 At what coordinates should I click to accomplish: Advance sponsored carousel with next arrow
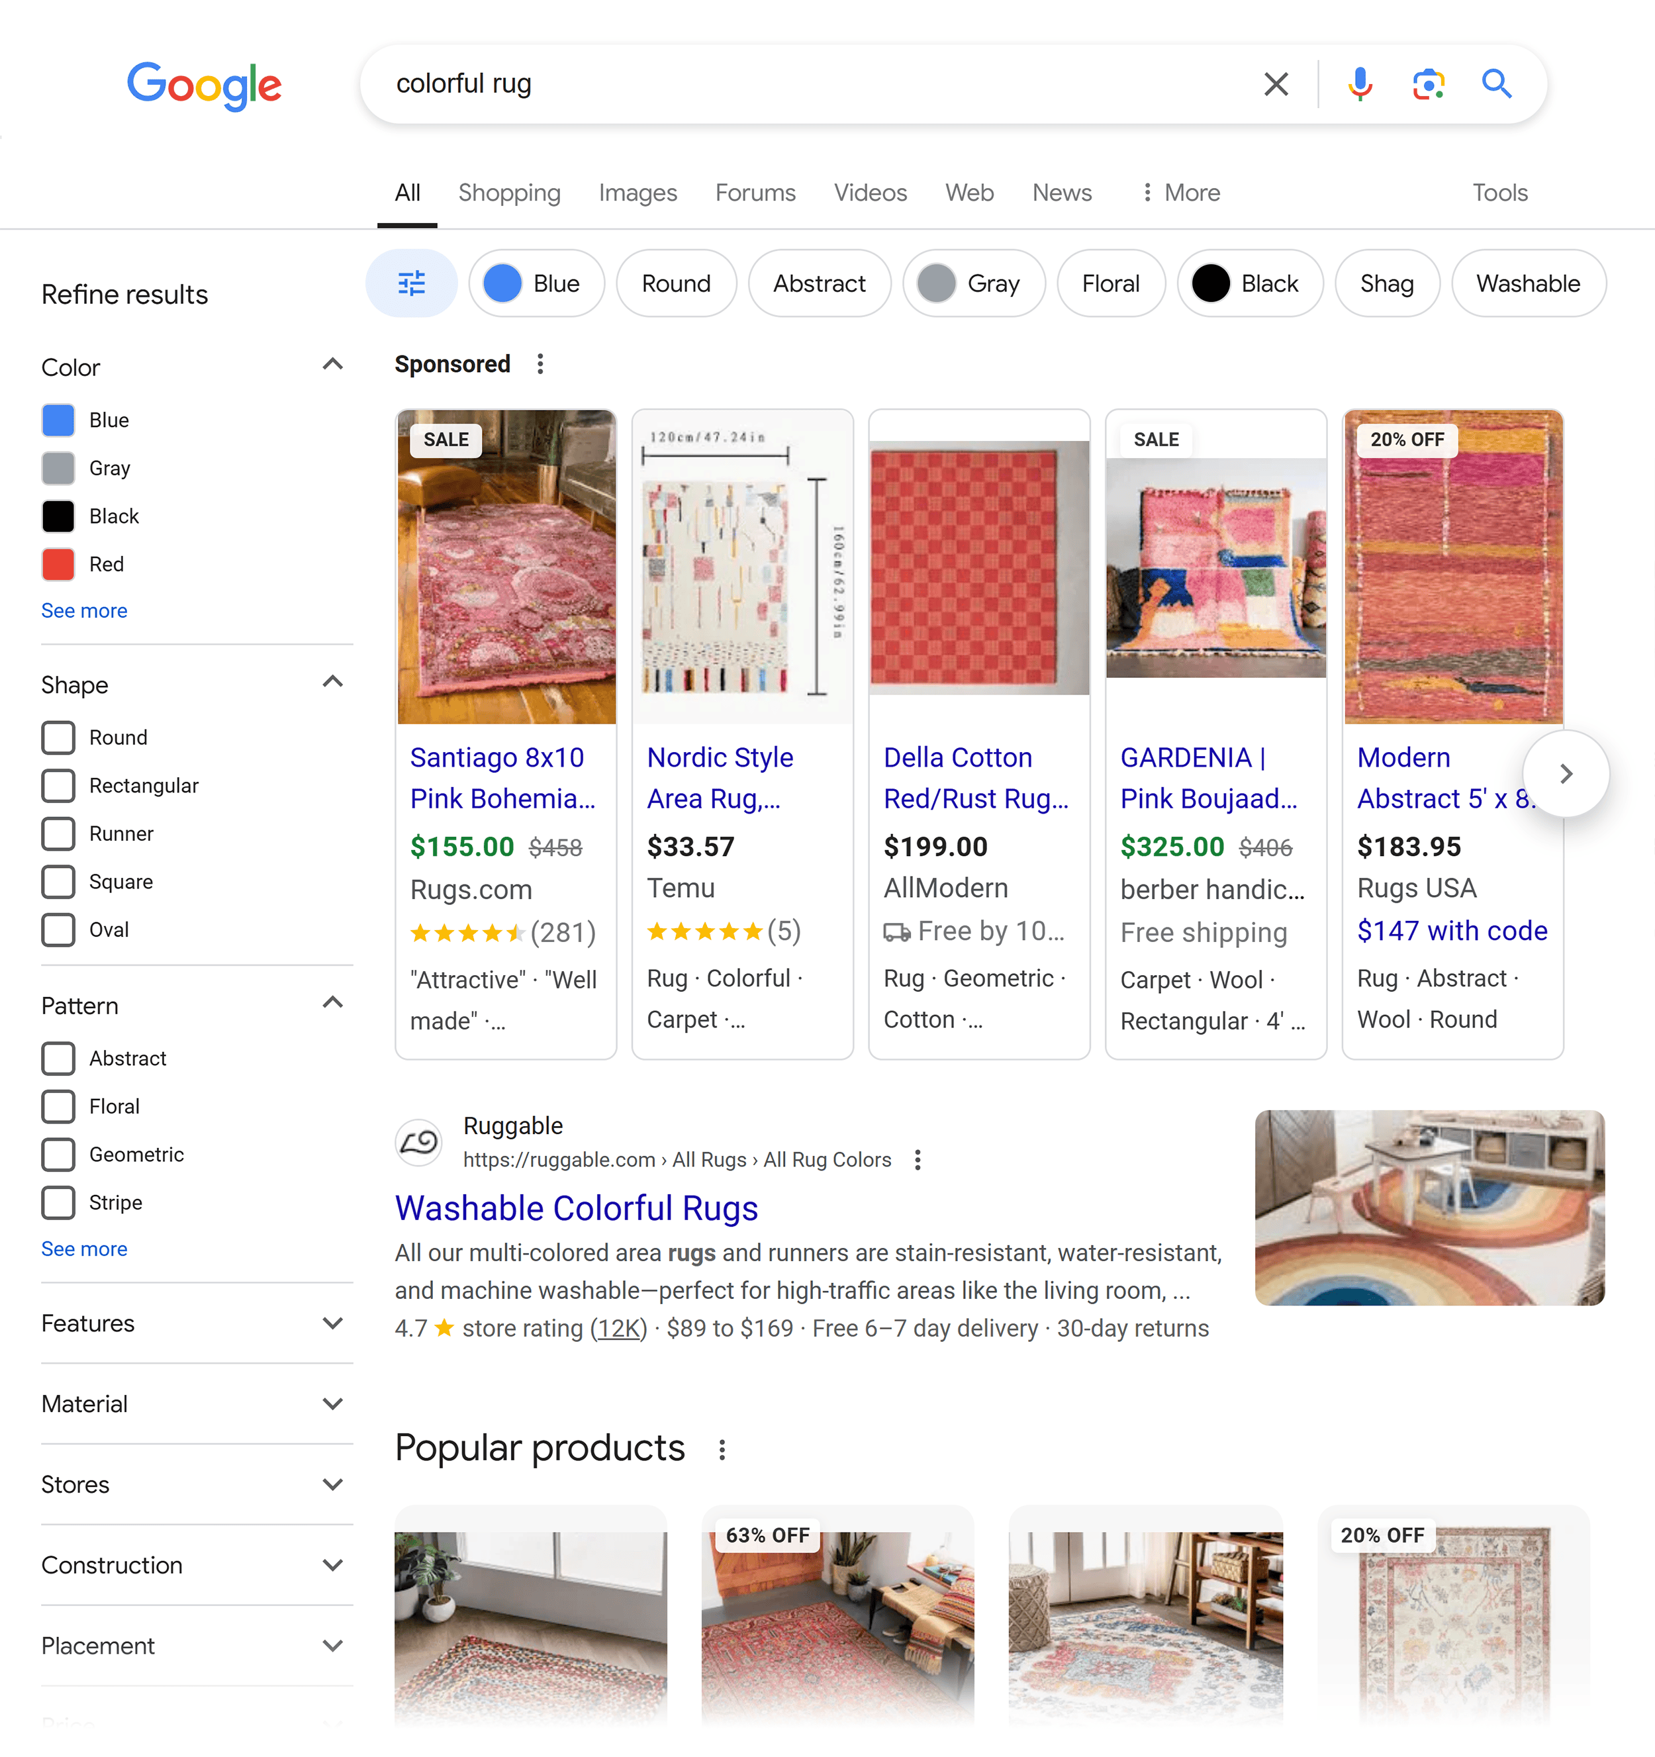[x=1566, y=774]
